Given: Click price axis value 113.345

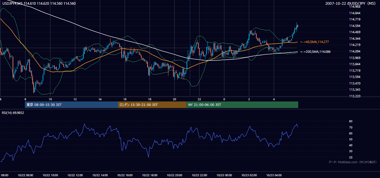Looking at the screenshot, I should click(x=355, y=90).
